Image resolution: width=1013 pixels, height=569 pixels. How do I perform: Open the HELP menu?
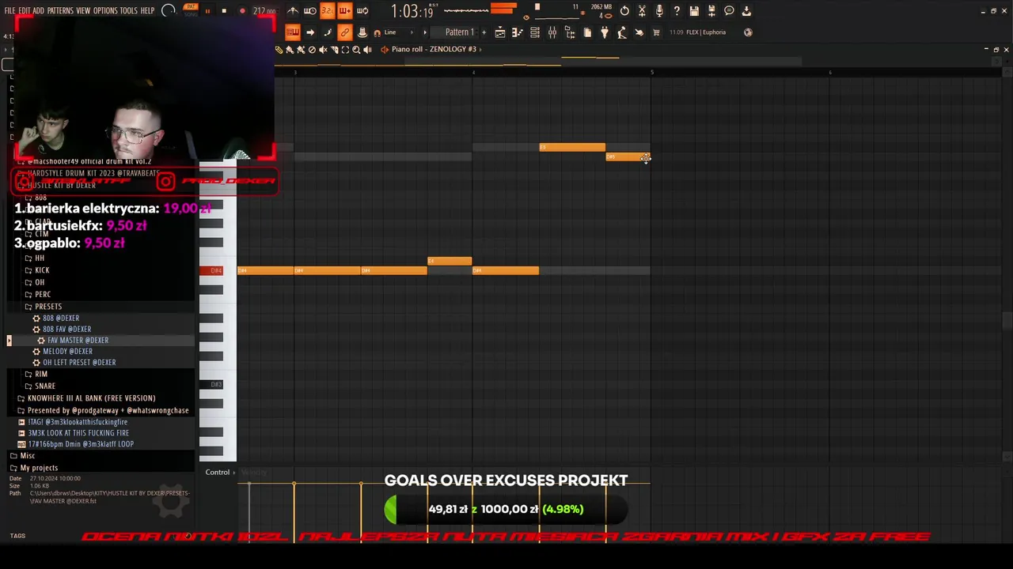coord(148,11)
